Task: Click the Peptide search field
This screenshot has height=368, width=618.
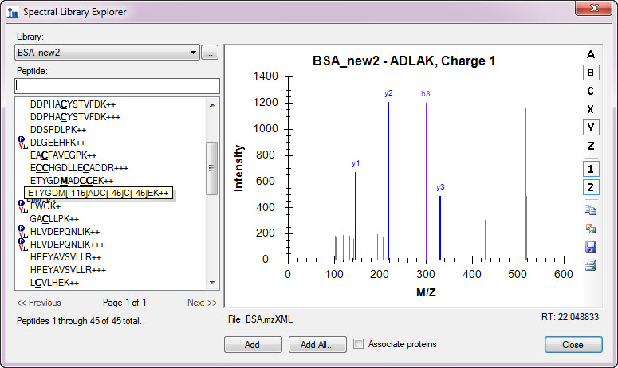Action: (116, 85)
